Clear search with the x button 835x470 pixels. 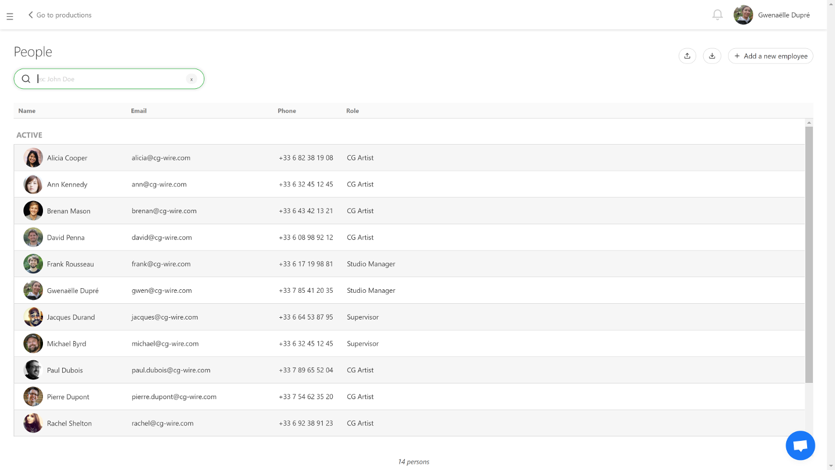point(192,79)
